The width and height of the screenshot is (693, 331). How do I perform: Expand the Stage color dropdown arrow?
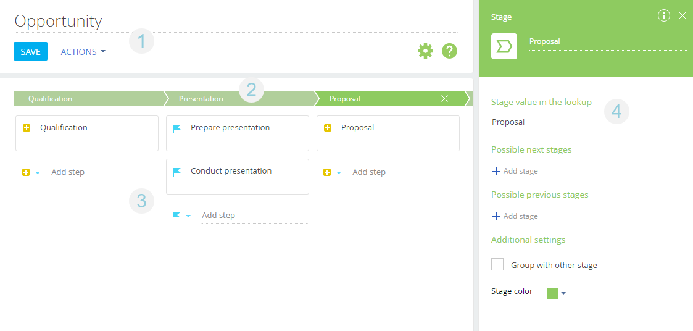[x=563, y=294]
